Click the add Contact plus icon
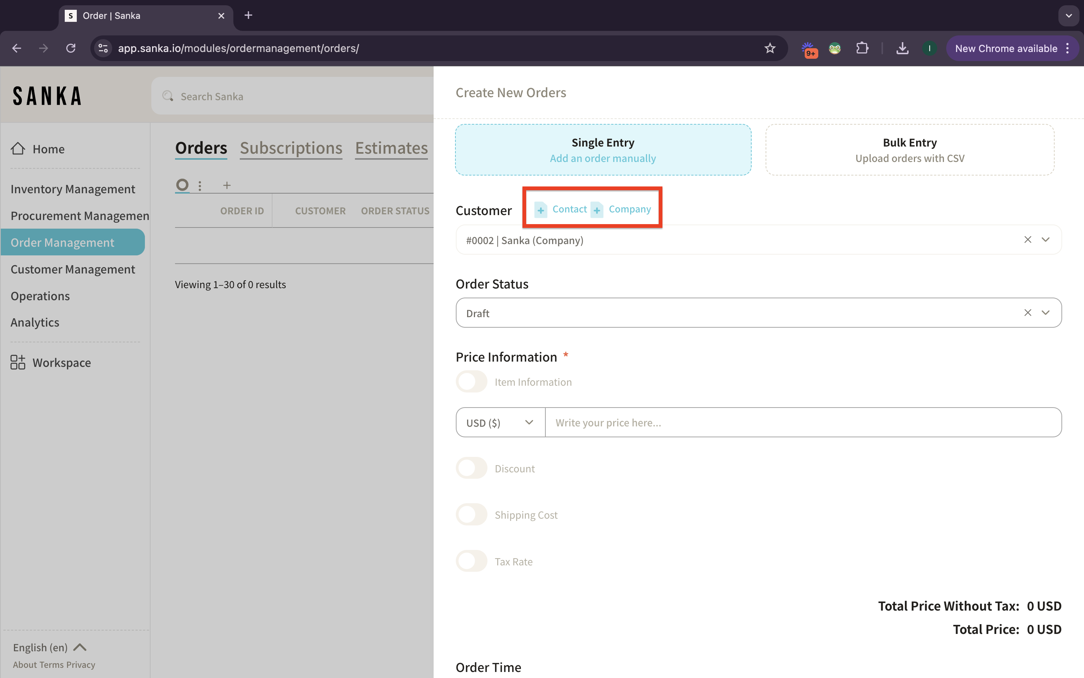Image resolution: width=1084 pixels, height=678 pixels. [540, 210]
